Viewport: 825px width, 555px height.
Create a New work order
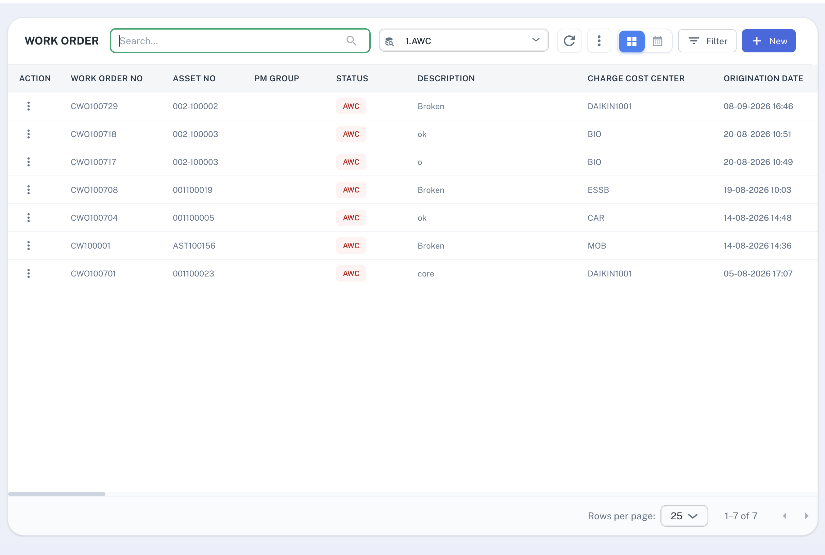[x=768, y=41]
